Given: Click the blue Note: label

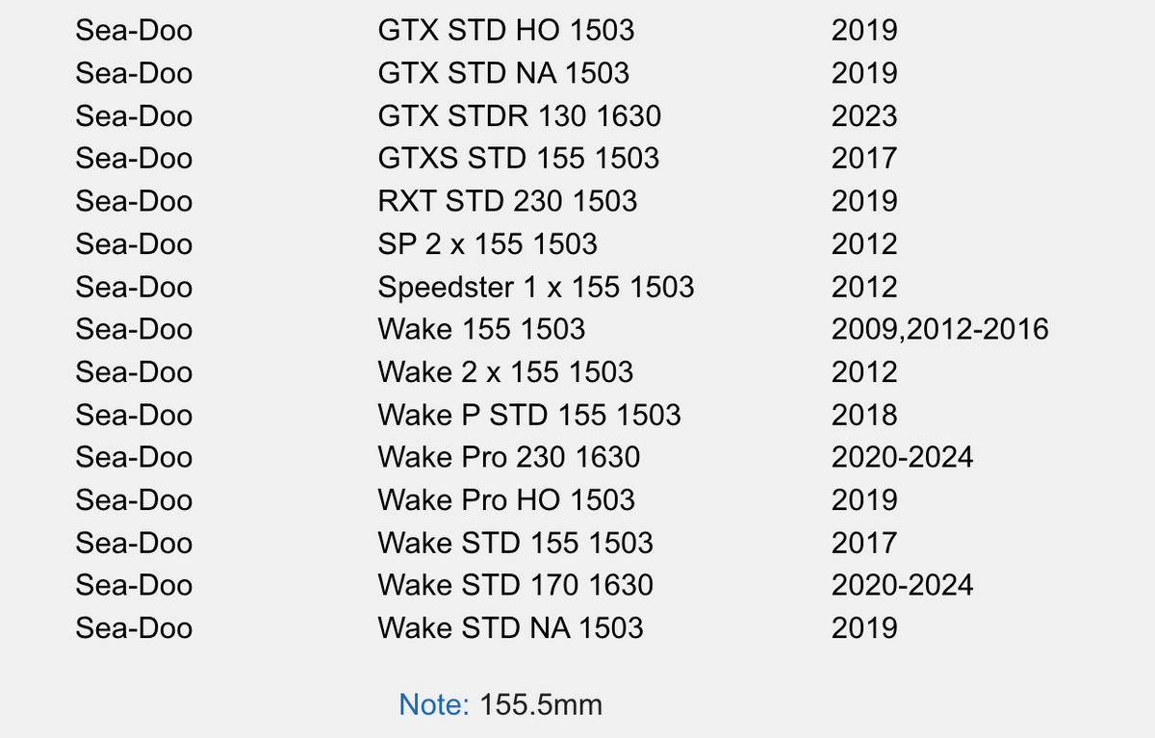Looking at the screenshot, I should [433, 704].
